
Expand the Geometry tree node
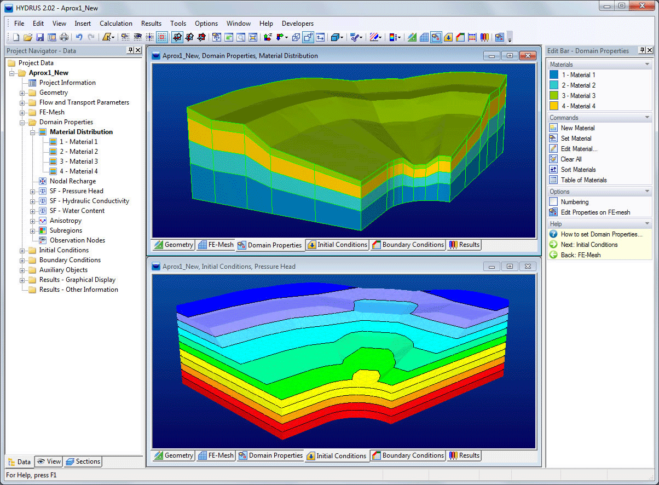(22, 93)
